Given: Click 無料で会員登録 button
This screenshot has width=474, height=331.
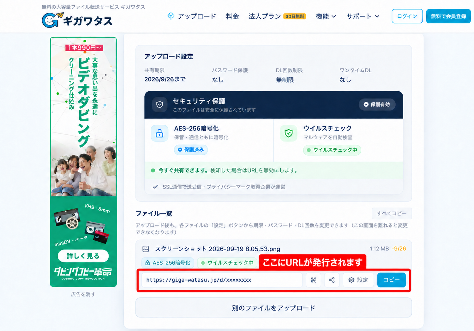Looking at the screenshot, I should (x=448, y=16).
